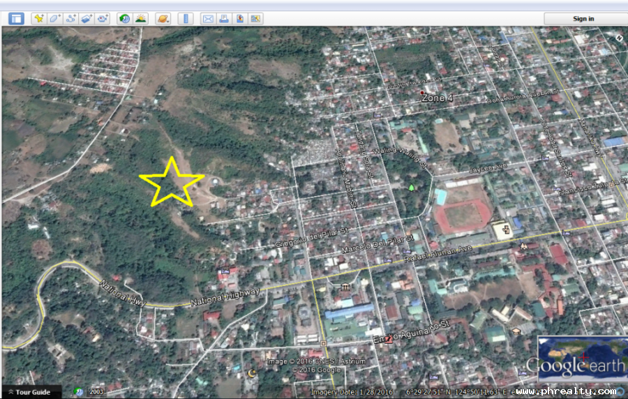Select the Add Polygon tool
The width and height of the screenshot is (628, 399).
[x=55, y=19]
